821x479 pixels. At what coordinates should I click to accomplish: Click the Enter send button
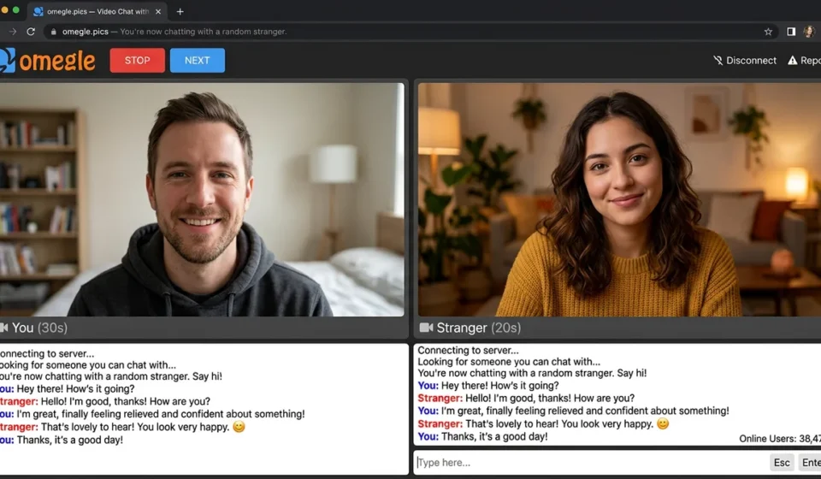pos(810,462)
